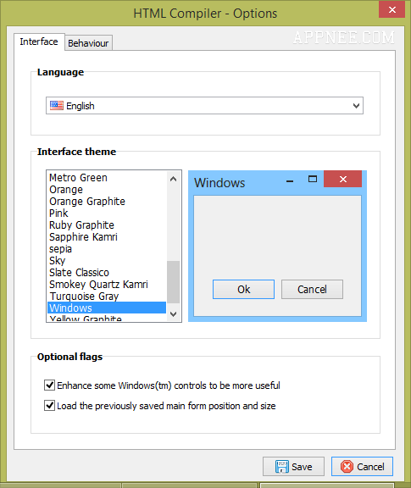Click the Ok button in theme preview
Viewport: 411px width, 488px height.
click(x=243, y=289)
